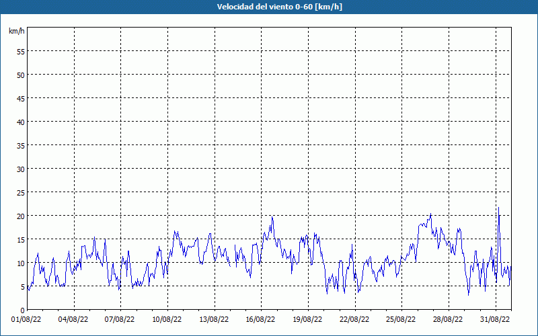Viewport: 538px width, 336px height.
Task: Click the y-axis value 0
Action: tap(23, 310)
